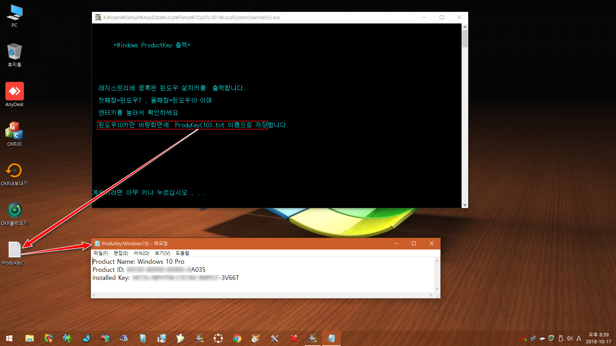Close the LocalSystemSearcher console window
This screenshot has width=616, height=346.
[x=459, y=17]
